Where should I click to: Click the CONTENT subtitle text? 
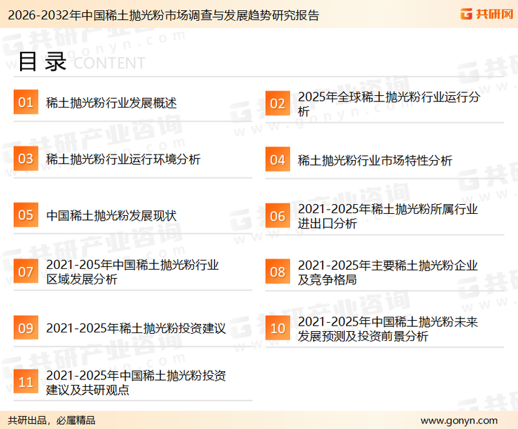tap(109, 63)
